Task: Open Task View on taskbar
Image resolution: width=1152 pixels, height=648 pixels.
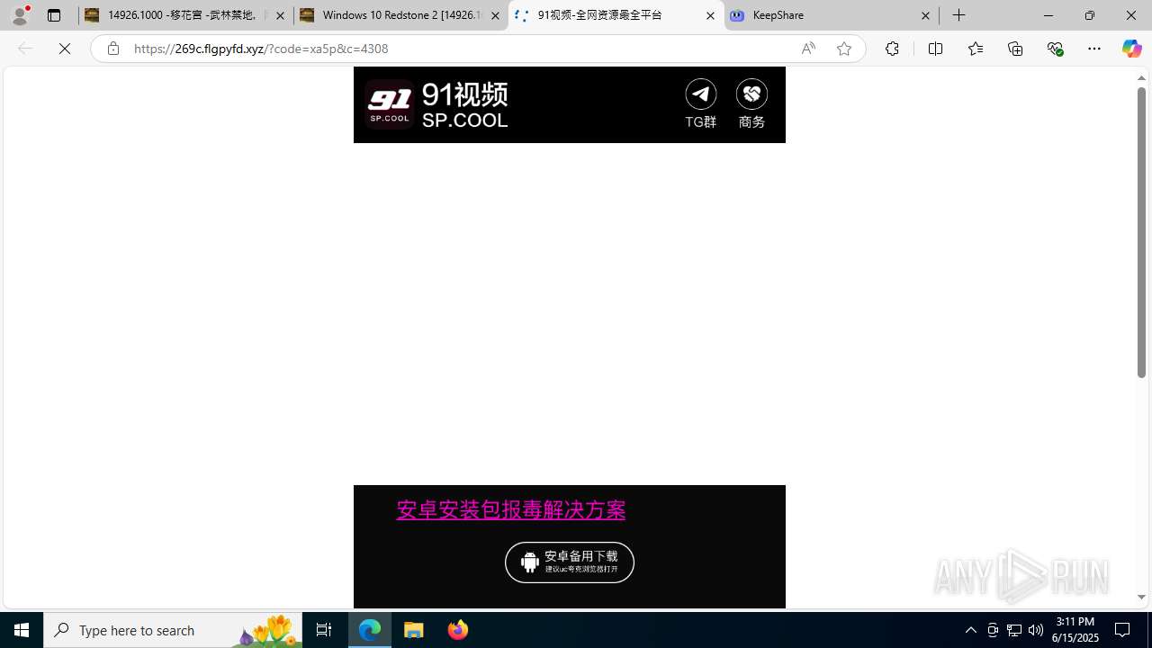Action: pyautogui.click(x=324, y=630)
